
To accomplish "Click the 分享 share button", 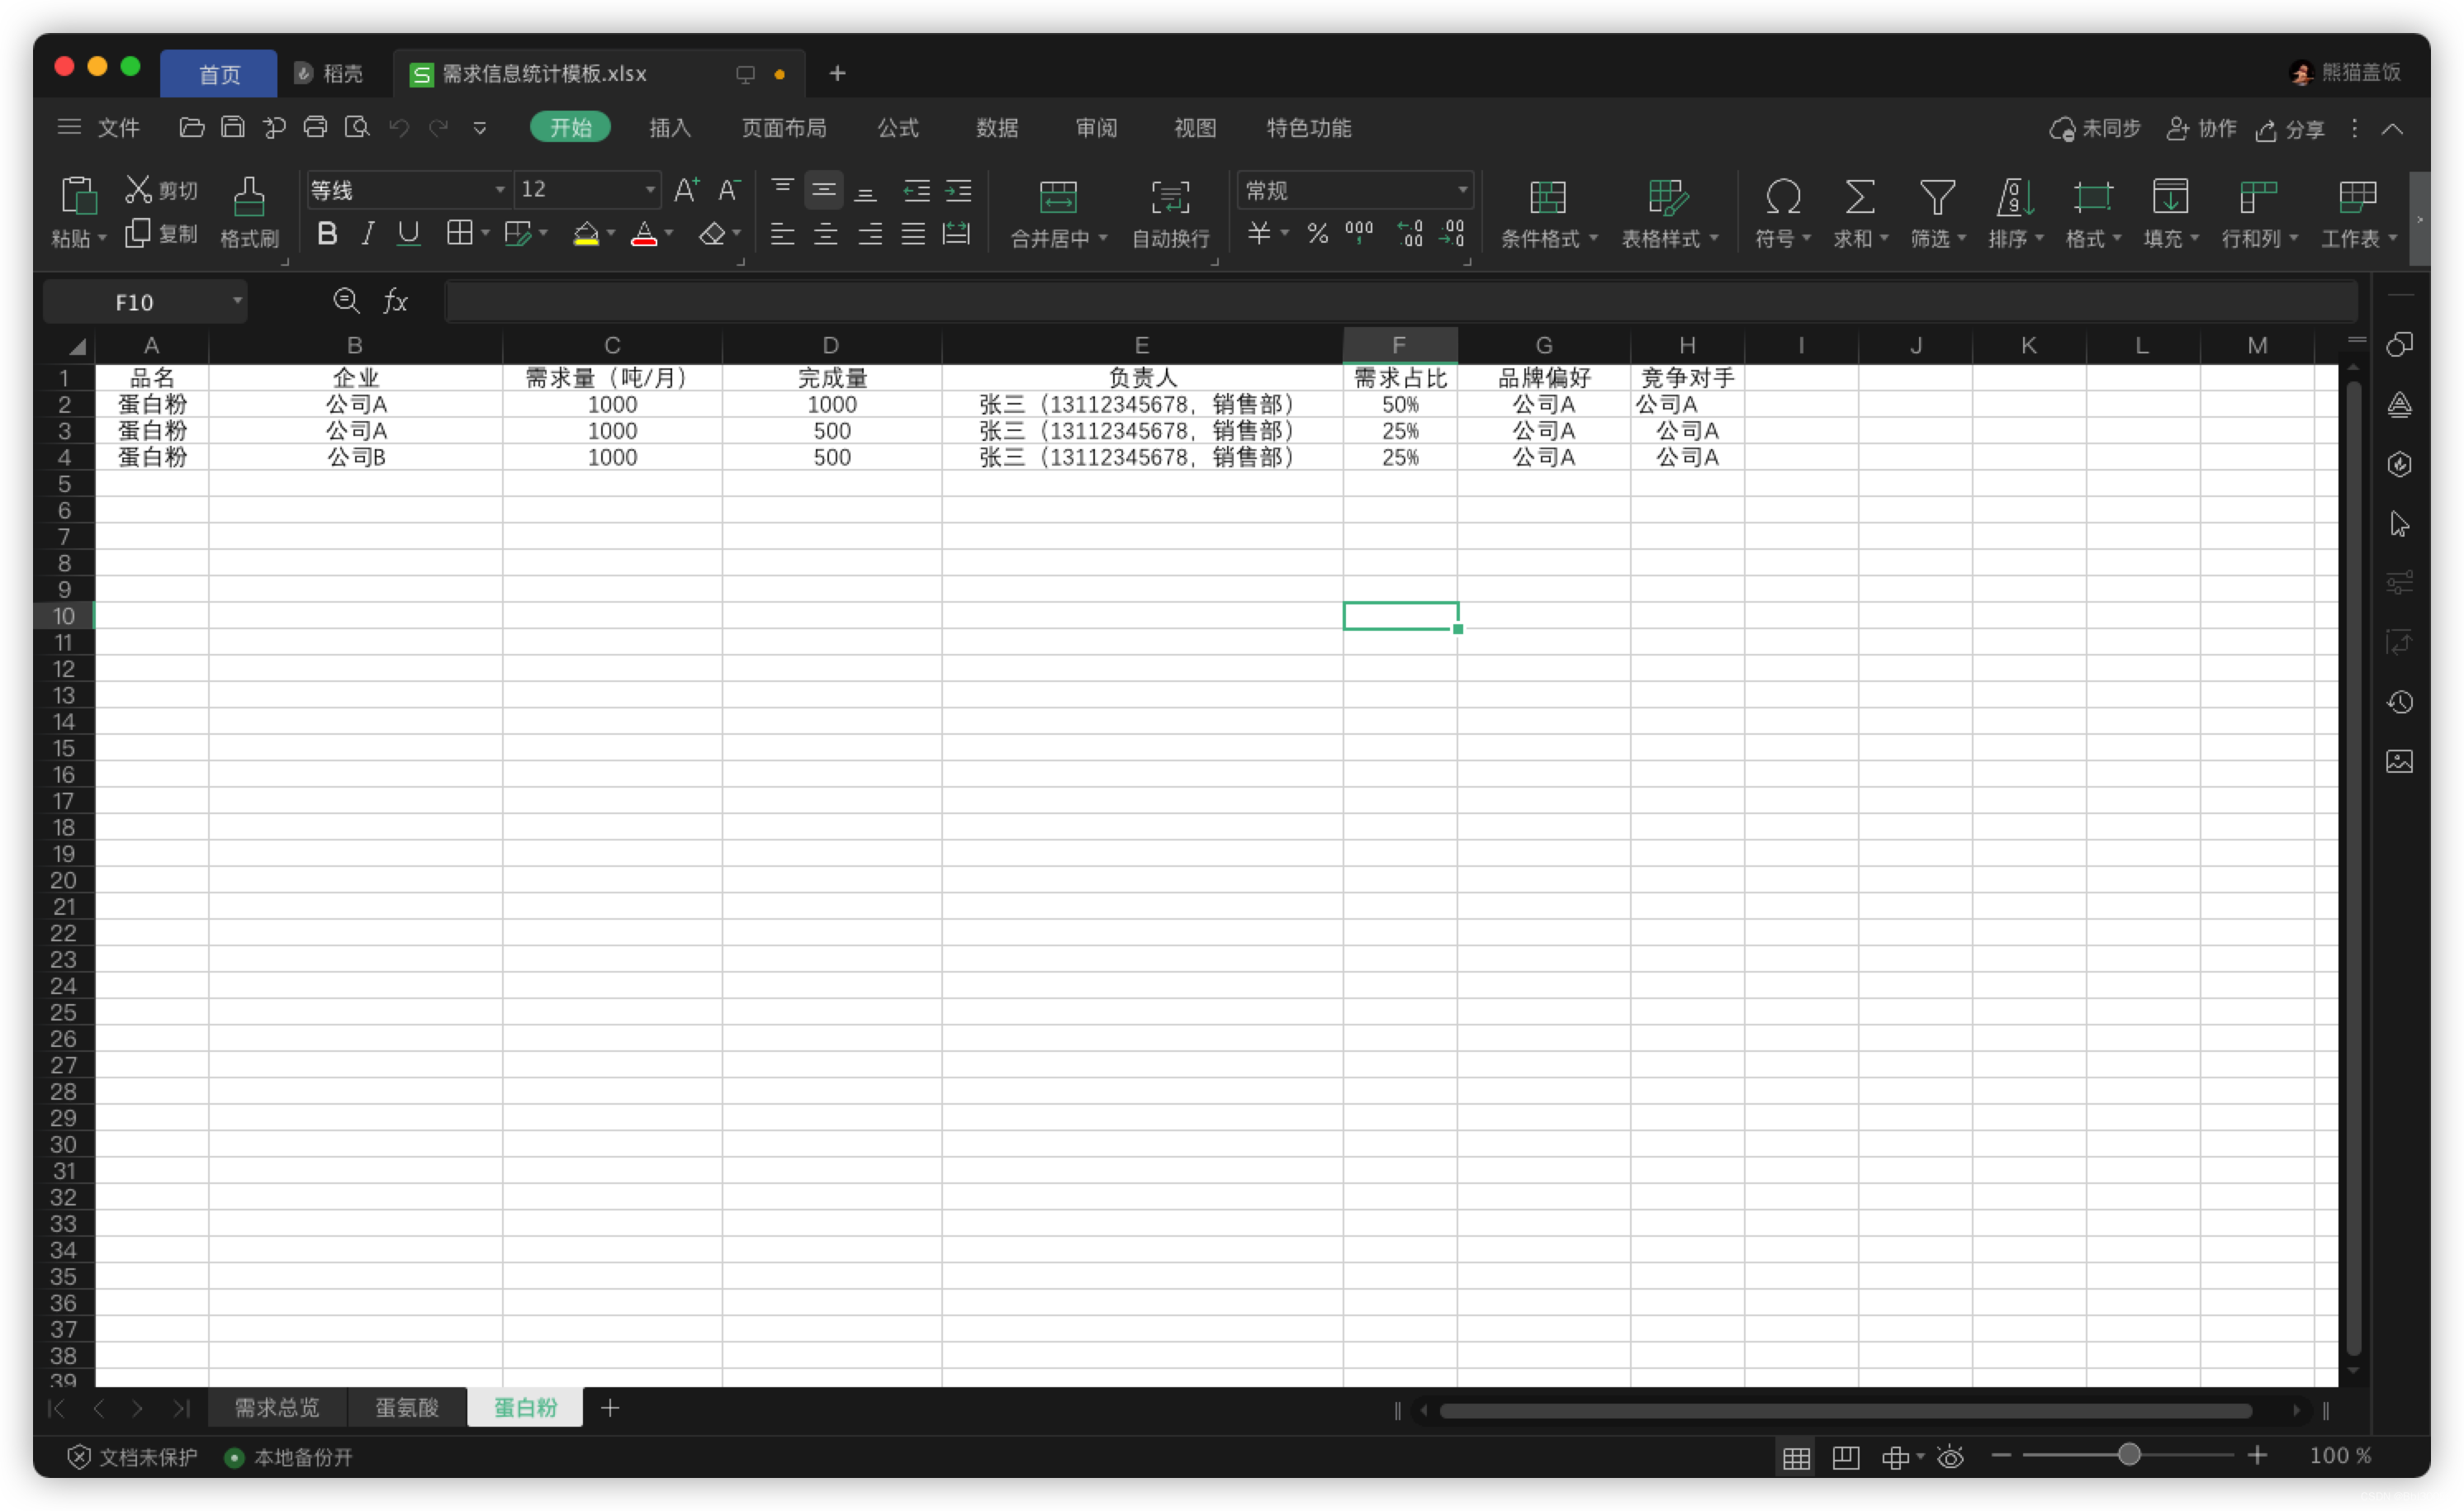I will [2290, 129].
